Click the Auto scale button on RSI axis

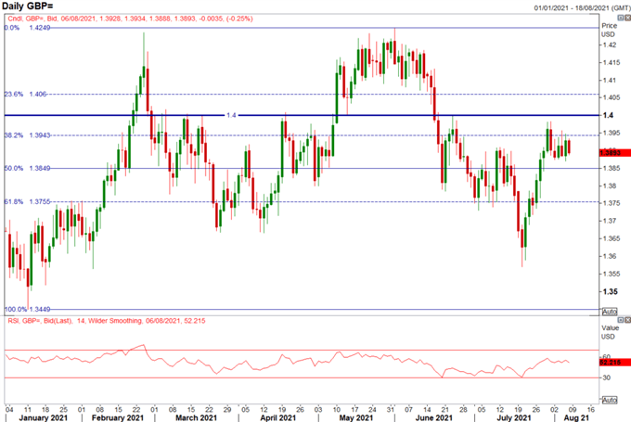tap(610, 400)
